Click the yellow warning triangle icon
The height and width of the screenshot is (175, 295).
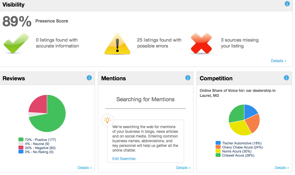[x=117, y=44]
